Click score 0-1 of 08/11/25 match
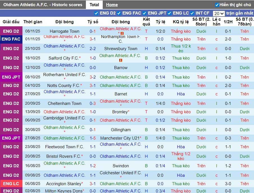 coord(93,31)
